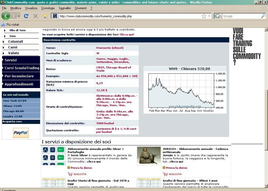Click the Chicago 06:09 clock row
Screen dimensions: 268x191
coord(21,111)
